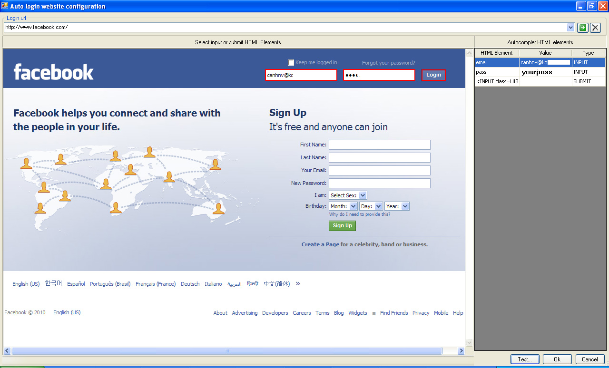Click the app icon in title bar
The image size is (609, 368).
click(5, 6)
